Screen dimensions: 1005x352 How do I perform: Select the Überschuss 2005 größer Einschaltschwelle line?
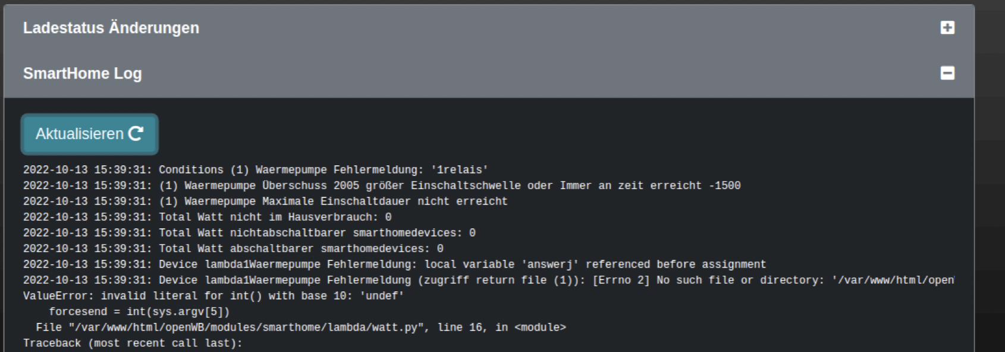(x=381, y=186)
